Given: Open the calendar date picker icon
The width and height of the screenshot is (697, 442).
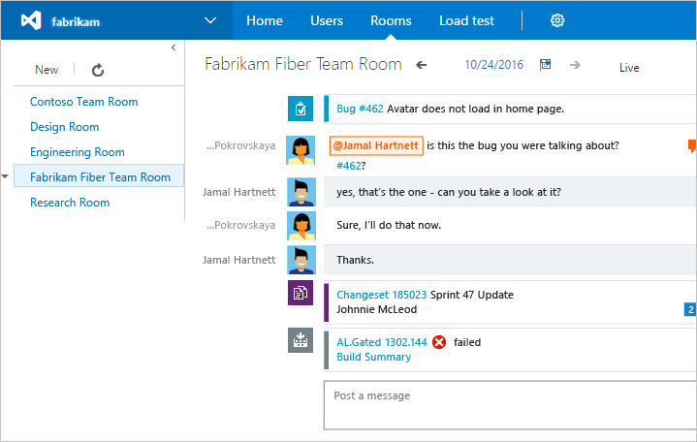Looking at the screenshot, I should pyautogui.click(x=546, y=65).
